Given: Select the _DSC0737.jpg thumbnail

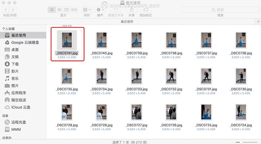Looking at the screenshot, I should coord(206,40).
